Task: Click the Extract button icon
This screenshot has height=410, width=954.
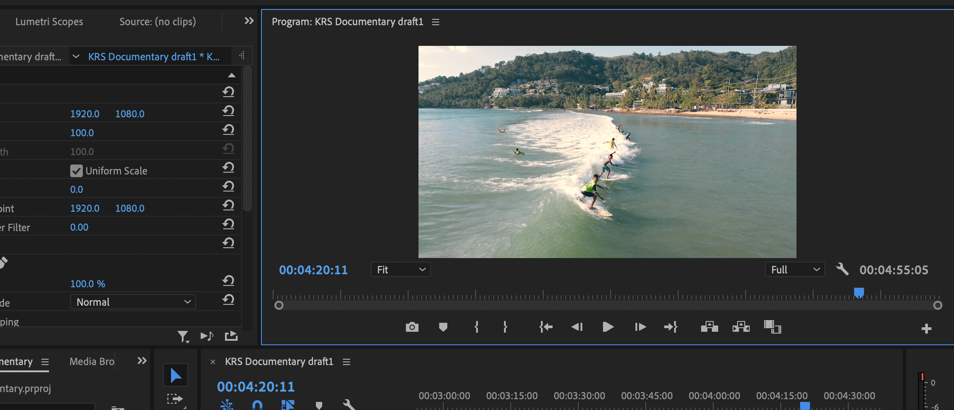Action: coord(741,327)
